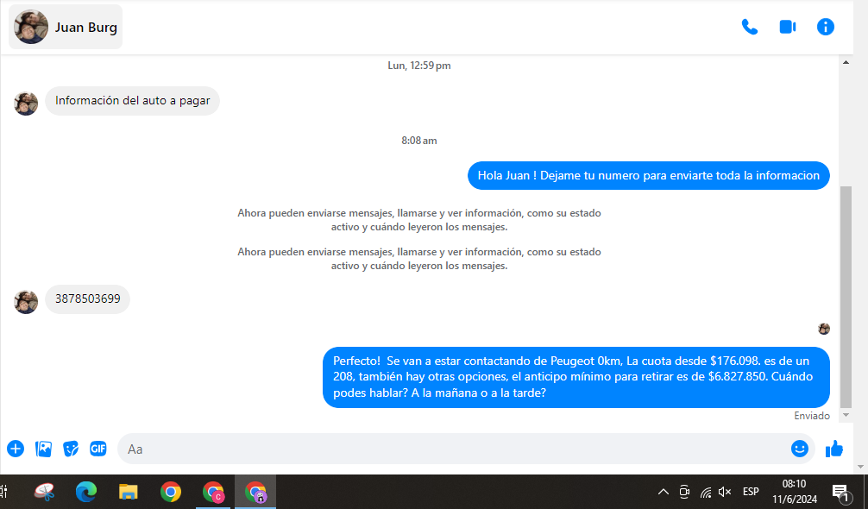Click the 3878503699 phone number message
Screen dimensions: 868x509
click(x=87, y=299)
